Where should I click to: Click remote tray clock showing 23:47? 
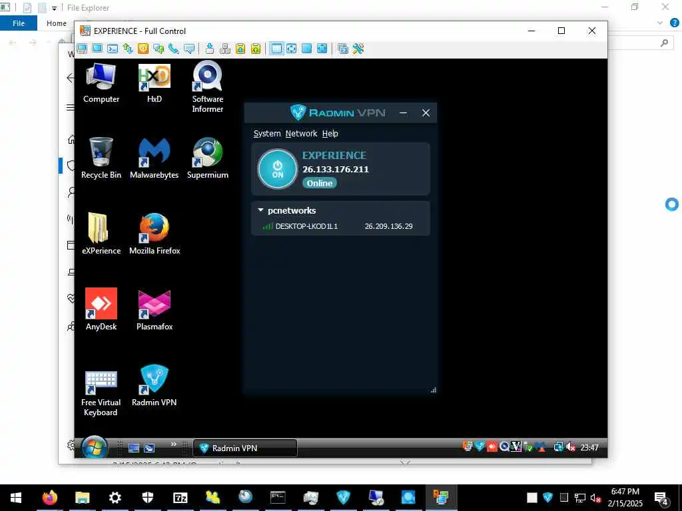pyautogui.click(x=589, y=448)
